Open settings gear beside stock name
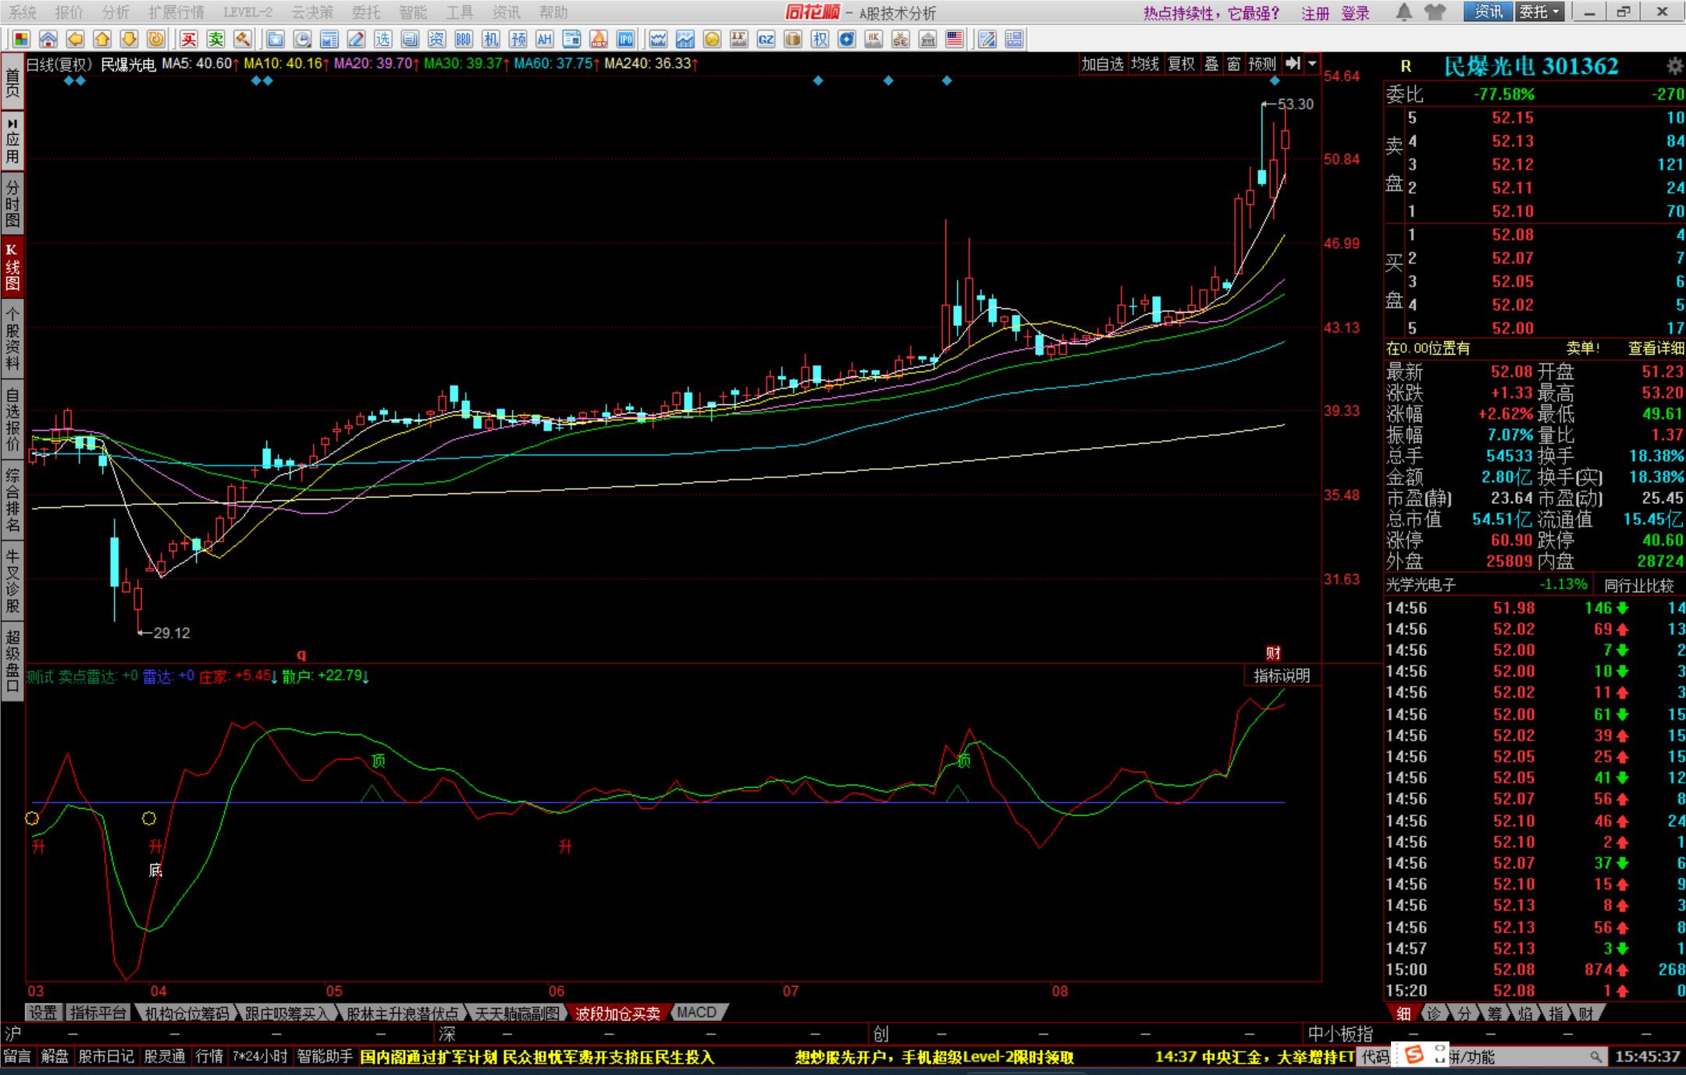 pyautogui.click(x=1674, y=66)
